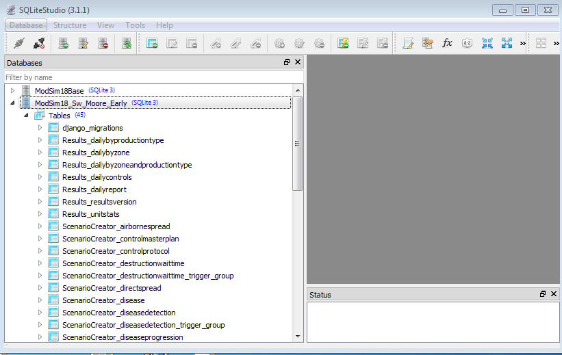Select the Results_dailyreport table
The width and height of the screenshot is (562, 355).
pyautogui.click(x=94, y=189)
